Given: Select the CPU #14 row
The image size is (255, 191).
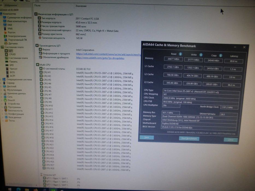Looking at the screenshot, I should pos(86,121).
